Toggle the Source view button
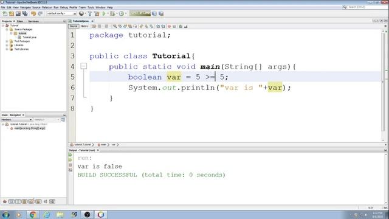Screen dimensions: 389x219 coord(74,26)
